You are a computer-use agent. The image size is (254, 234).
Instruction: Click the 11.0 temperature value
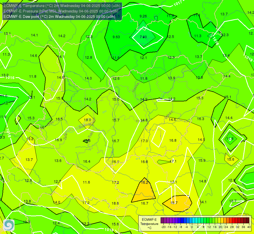pyautogui.click(x=4, y=96)
